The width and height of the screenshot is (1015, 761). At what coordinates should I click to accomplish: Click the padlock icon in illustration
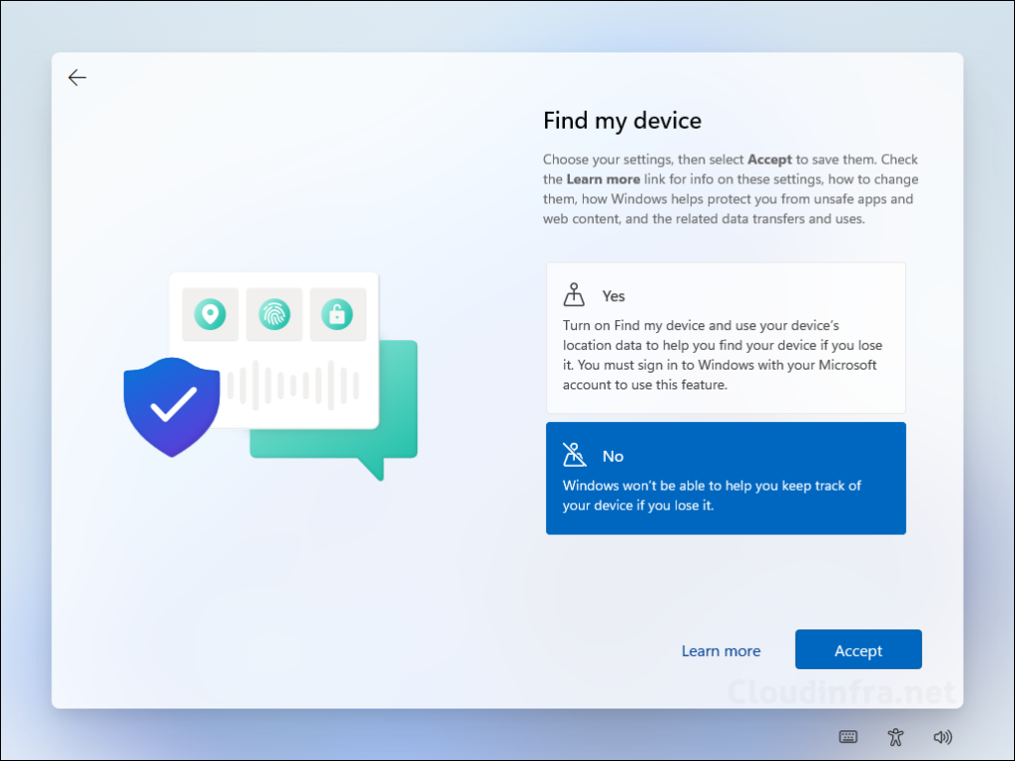[x=337, y=315]
